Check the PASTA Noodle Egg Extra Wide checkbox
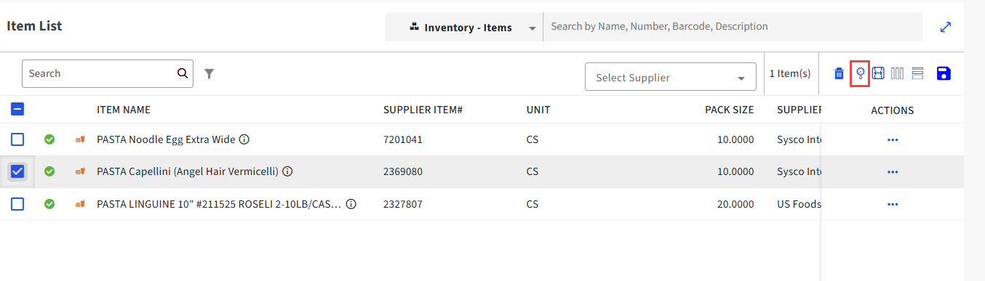 17,139
